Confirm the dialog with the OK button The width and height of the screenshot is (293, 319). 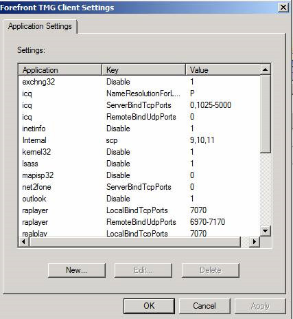(149, 306)
